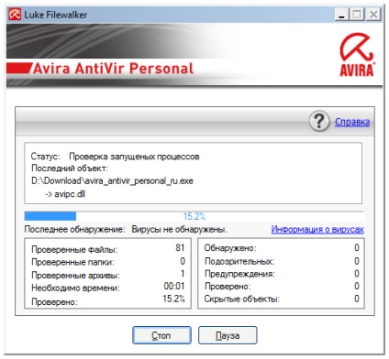The height and width of the screenshot is (359, 389).
Task: Click the Последний объект label
Action: [70, 169]
